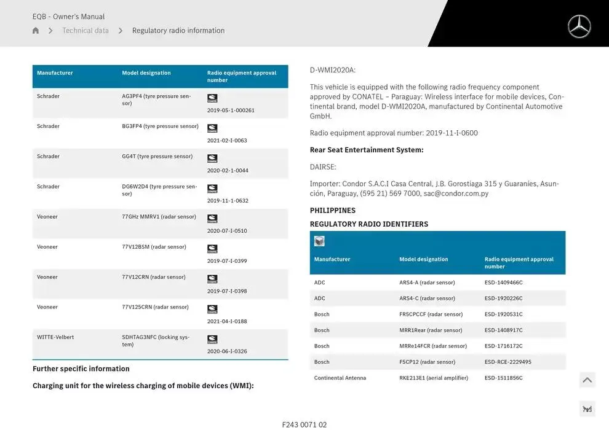Click the Mercedes-Benz star logo
Image resolution: width=609 pixels, height=430 pixels.
click(578, 26)
